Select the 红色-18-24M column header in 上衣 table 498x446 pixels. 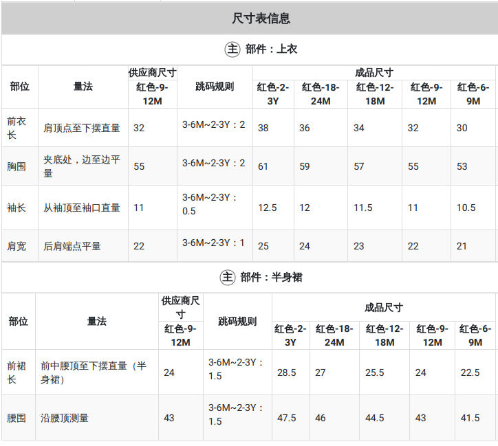(321, 94)
